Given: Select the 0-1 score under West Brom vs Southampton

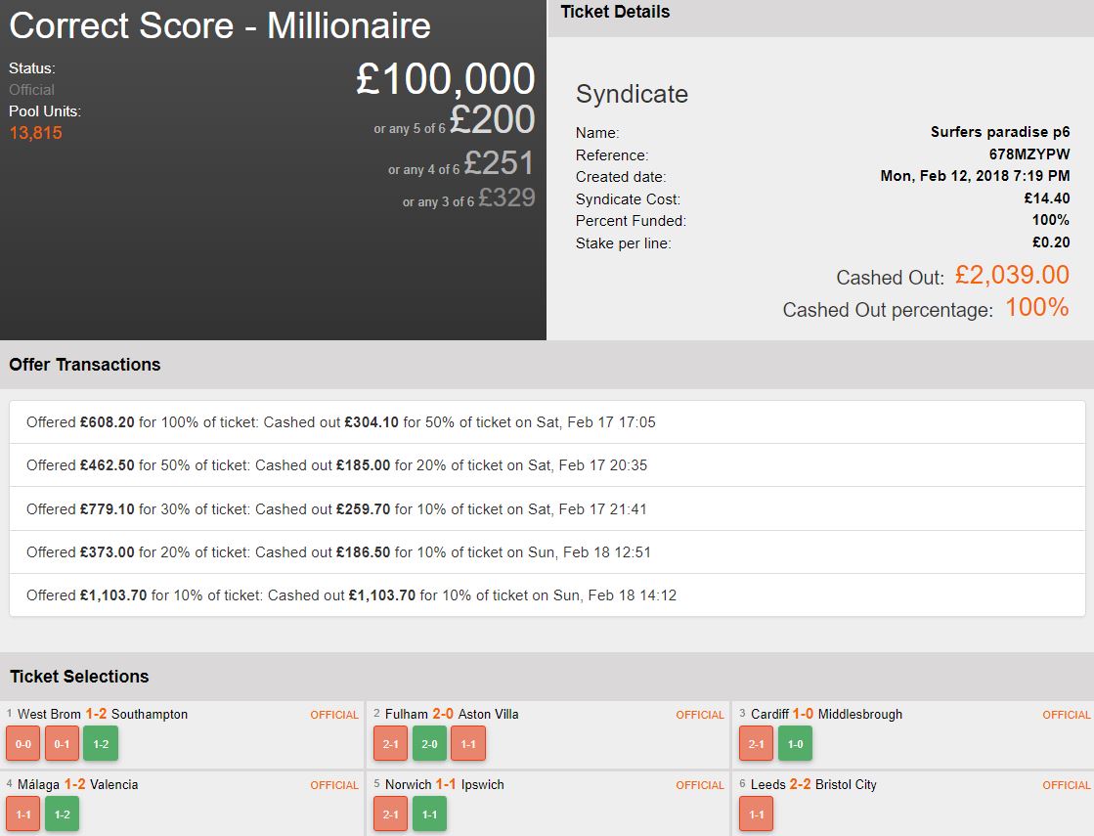Looking at the screenshot, I should 62,744.
